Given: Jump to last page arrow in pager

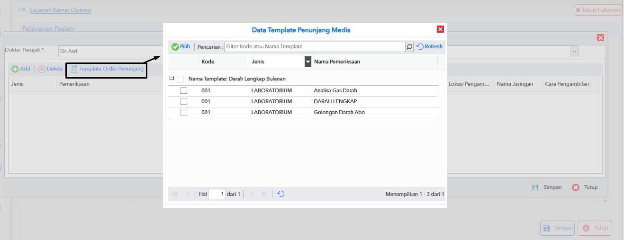Looking at the screenshot, I should pyautogui.click(x=264, y=194).
